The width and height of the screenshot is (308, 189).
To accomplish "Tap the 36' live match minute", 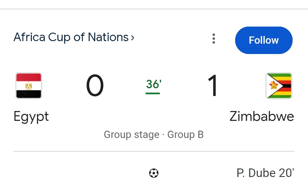I will coord(153,84).
